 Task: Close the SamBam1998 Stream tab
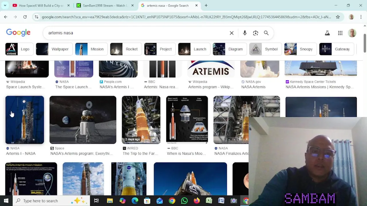(132, 5)
